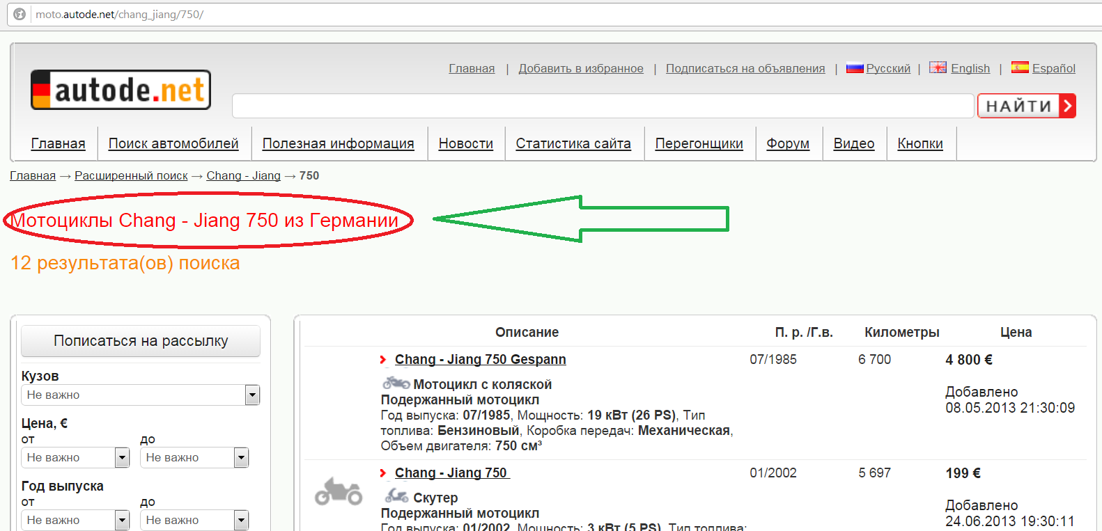The height and width of the screenshot is (531, 1102).
Task: Click the Главная link in the top header
Action: point(472,68)
